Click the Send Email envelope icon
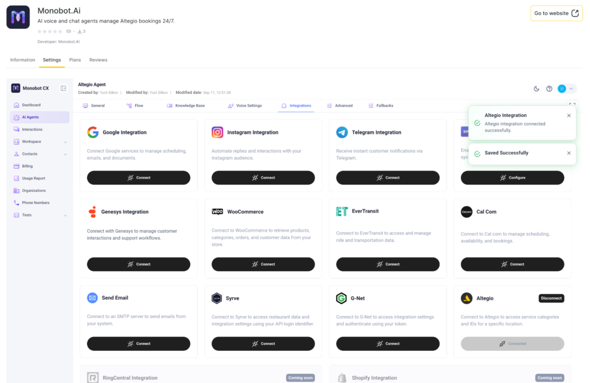Image resolution: width=590 pixels, height=383 pixels. point(93,298)
